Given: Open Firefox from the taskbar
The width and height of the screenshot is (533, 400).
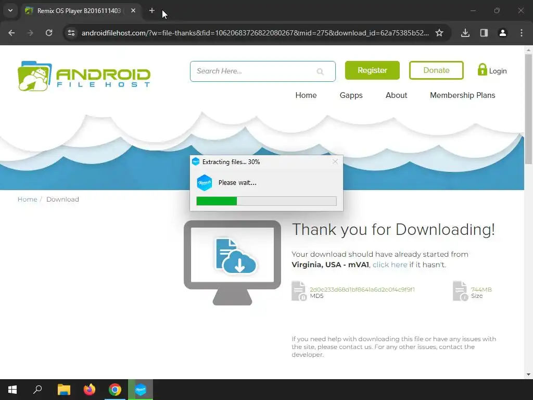Looking at the screenshot, I should [x=90, y=390].
